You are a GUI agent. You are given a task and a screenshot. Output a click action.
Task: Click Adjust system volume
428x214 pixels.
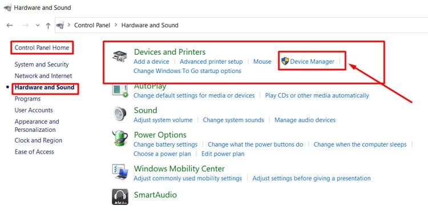pyautogui.click(x=163, y=120)
